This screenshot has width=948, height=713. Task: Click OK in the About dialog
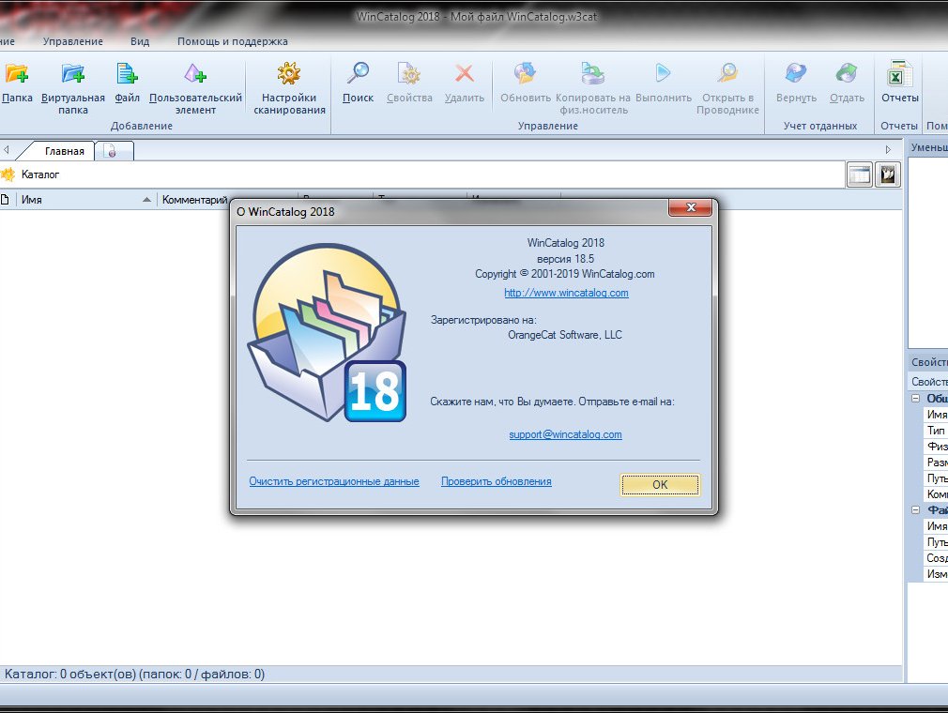[x=660, y=485]
